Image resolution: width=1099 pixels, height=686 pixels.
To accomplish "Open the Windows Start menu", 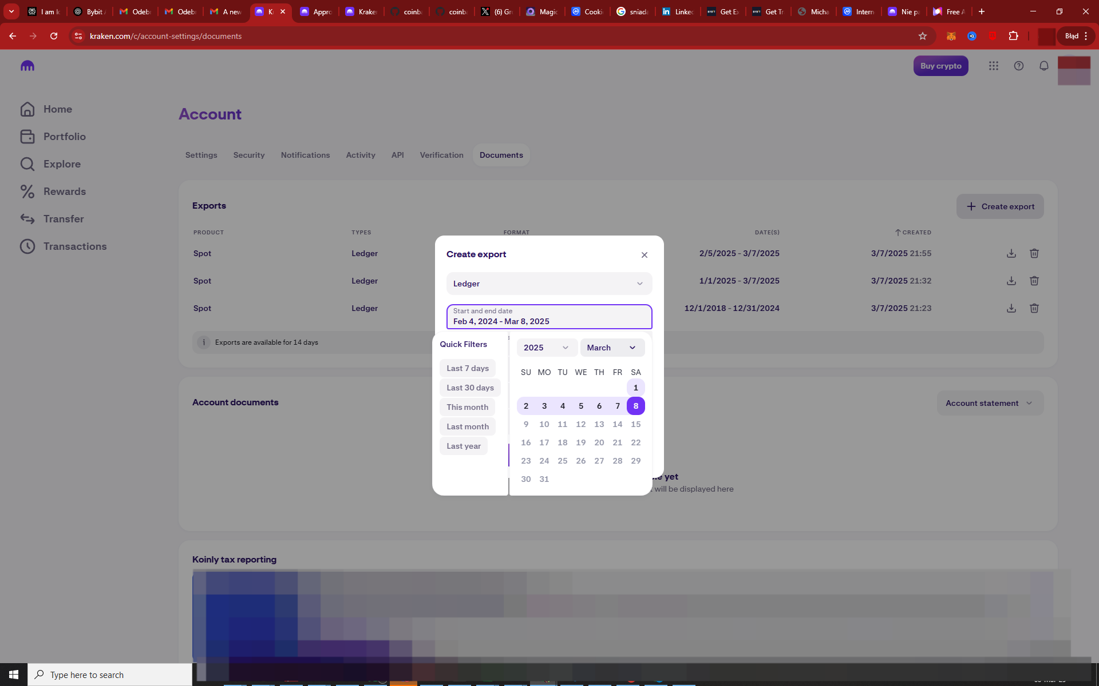I will point(14,675).
